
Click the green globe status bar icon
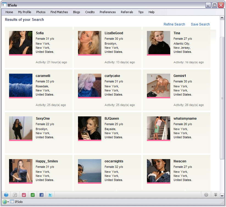tap(5, 202)
